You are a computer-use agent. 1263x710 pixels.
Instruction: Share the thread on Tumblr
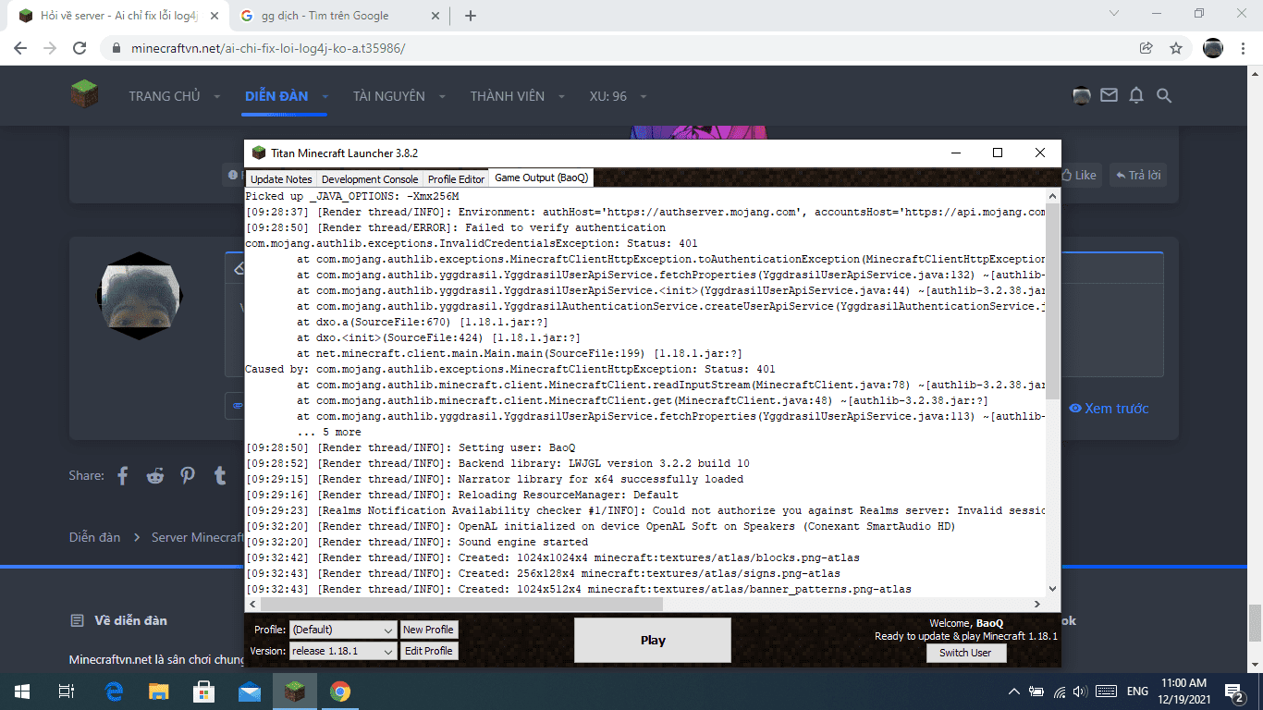click(x=220, y=476)
